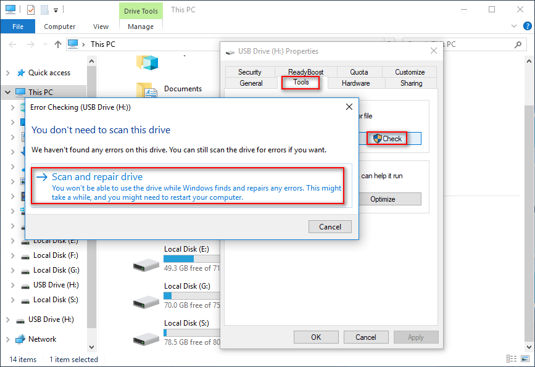
Task: Open the Tools tab
Action: click(301, 82)
